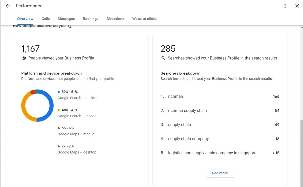Select the Overview tab
The height and width of the screenshot is (187, 303).
click(x=25, y=19)
